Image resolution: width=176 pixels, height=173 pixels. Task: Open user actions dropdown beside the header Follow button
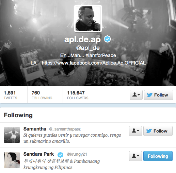click(x=136, y=95)
